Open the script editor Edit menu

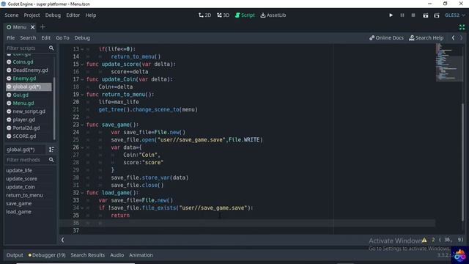pos(45,37)
